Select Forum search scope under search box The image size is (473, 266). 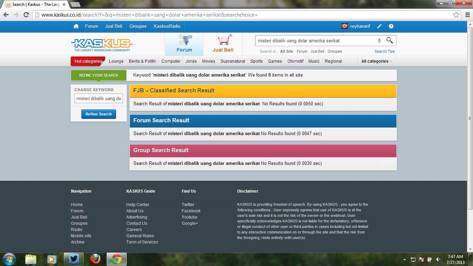pyautogui.click(x=302, y=51)
